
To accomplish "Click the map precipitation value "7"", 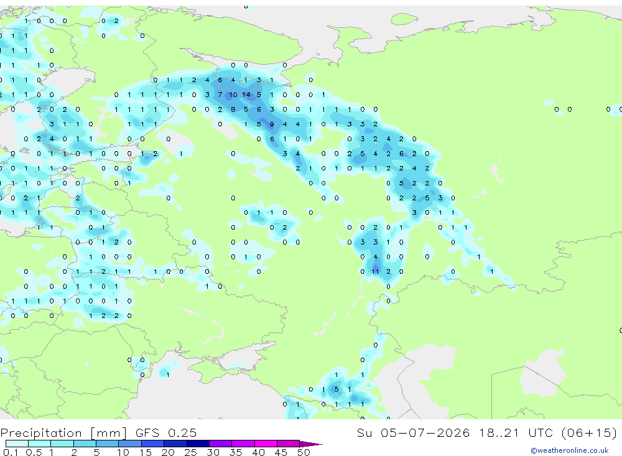I will coord(220,95).
